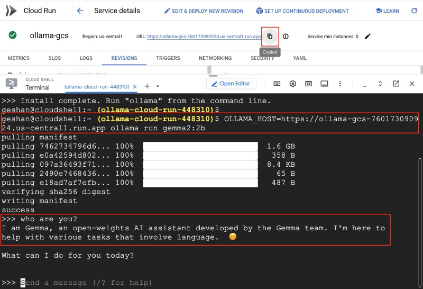This screenshot has width=423, height=289.
Task: Click the Cloud Shell terminal icon
Action: coord(11,84)
